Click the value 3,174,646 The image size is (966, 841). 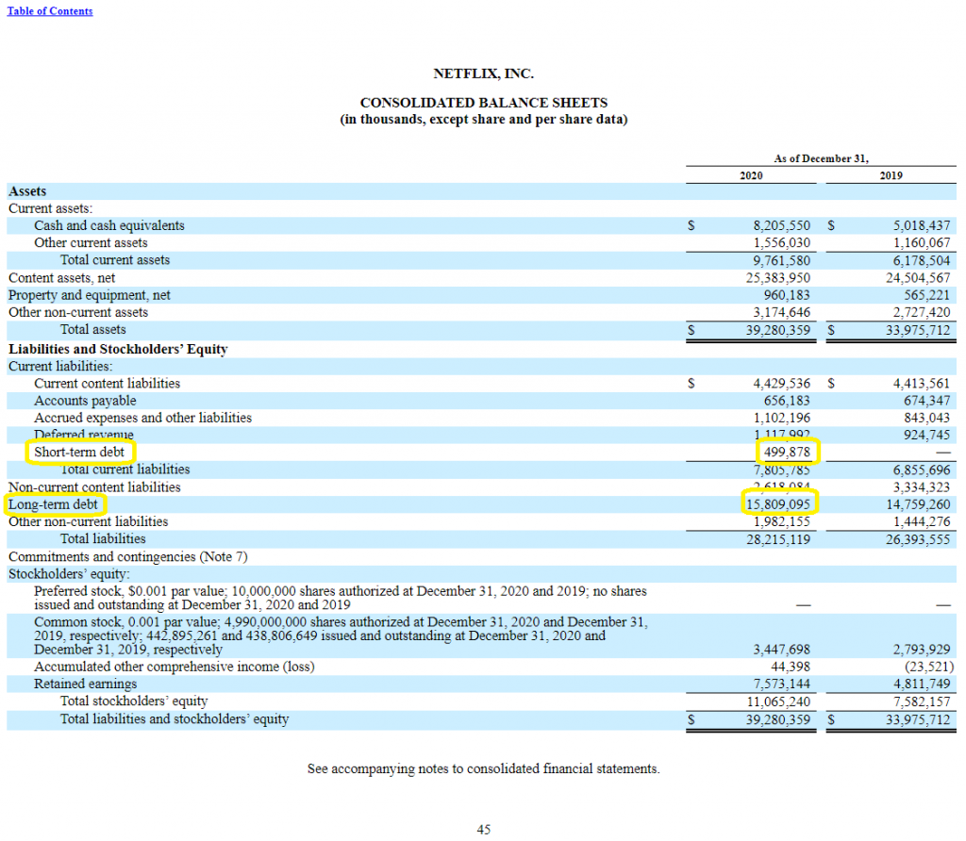(x=782, y=313)
